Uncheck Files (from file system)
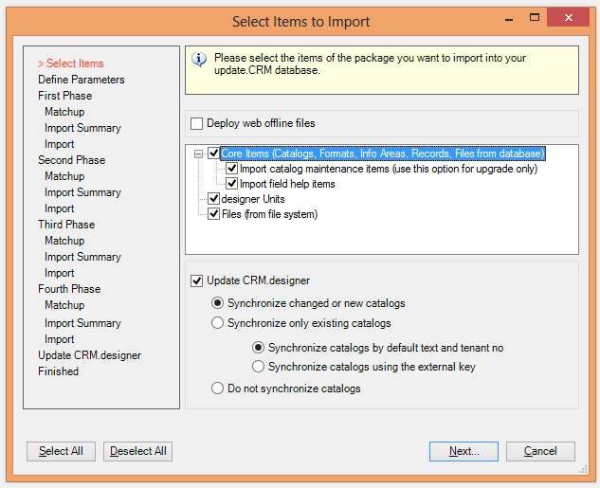The width and height of the screenshot is (600, 488). 214,214
